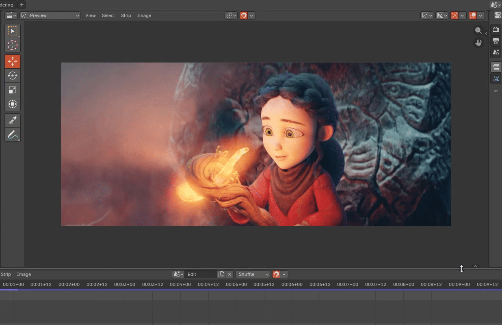Open the Select menu
This screenshot has width=502, height=325.
pos(108,15)
